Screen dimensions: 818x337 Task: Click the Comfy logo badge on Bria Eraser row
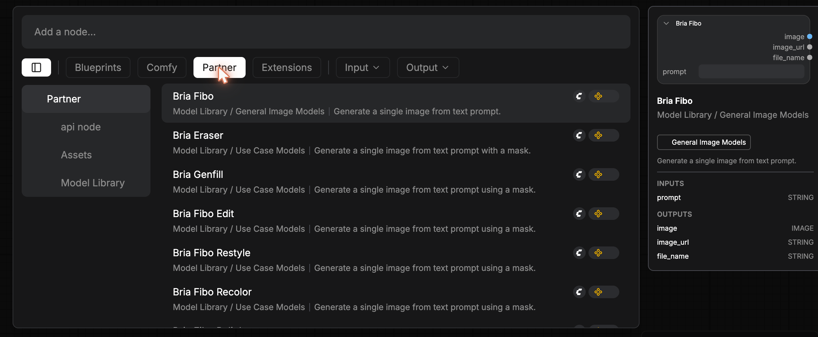click(579, 135)
